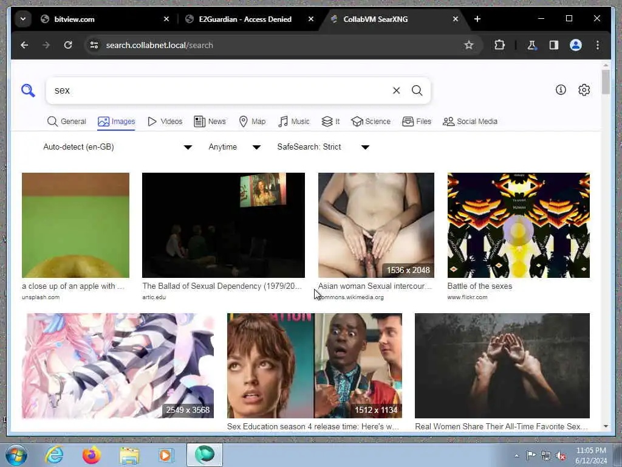Open the Sex Education season 4 thumbnail
This screenshot has width=622, height=467.
click(314, 365)
